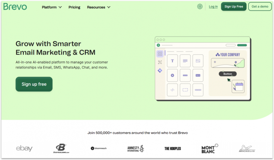This screenshot has width=274, height=160.
Task: Click The Kooples logo
Action: 173,148
